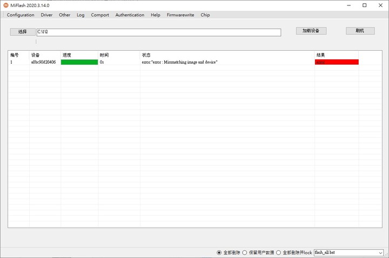Open the Authentication menu
389x258 pixels.
pos(130,15)
